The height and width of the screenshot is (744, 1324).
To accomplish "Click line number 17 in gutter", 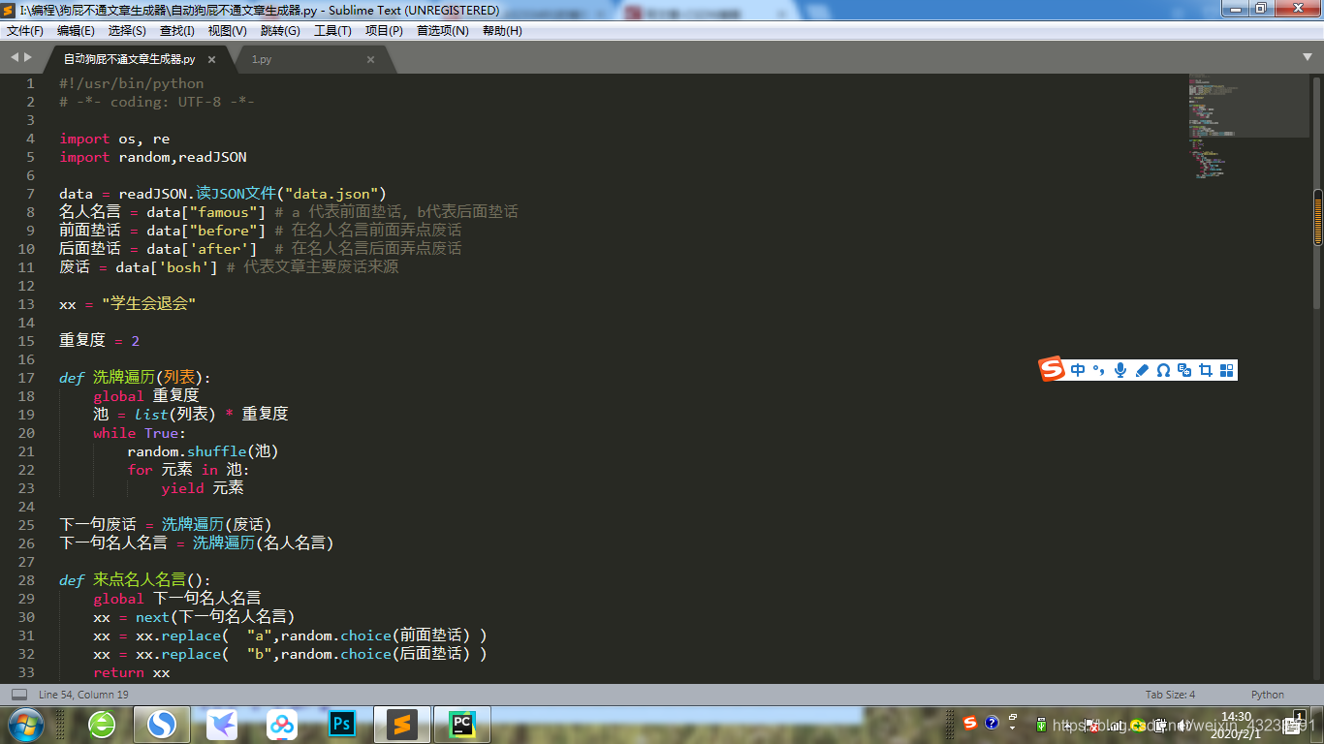I will (x=26, y=378).
